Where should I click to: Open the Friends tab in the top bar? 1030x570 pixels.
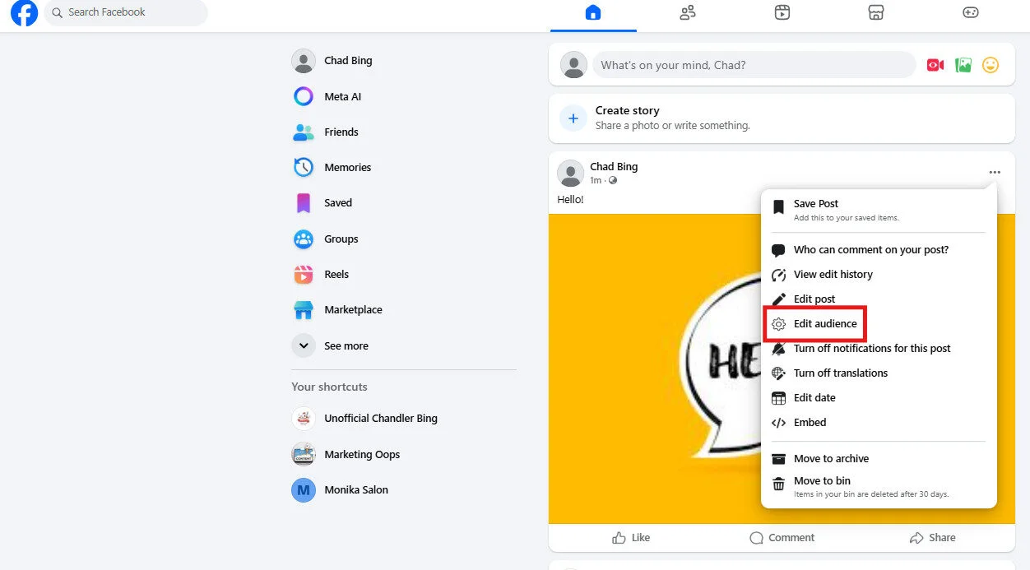click(688, 12)
